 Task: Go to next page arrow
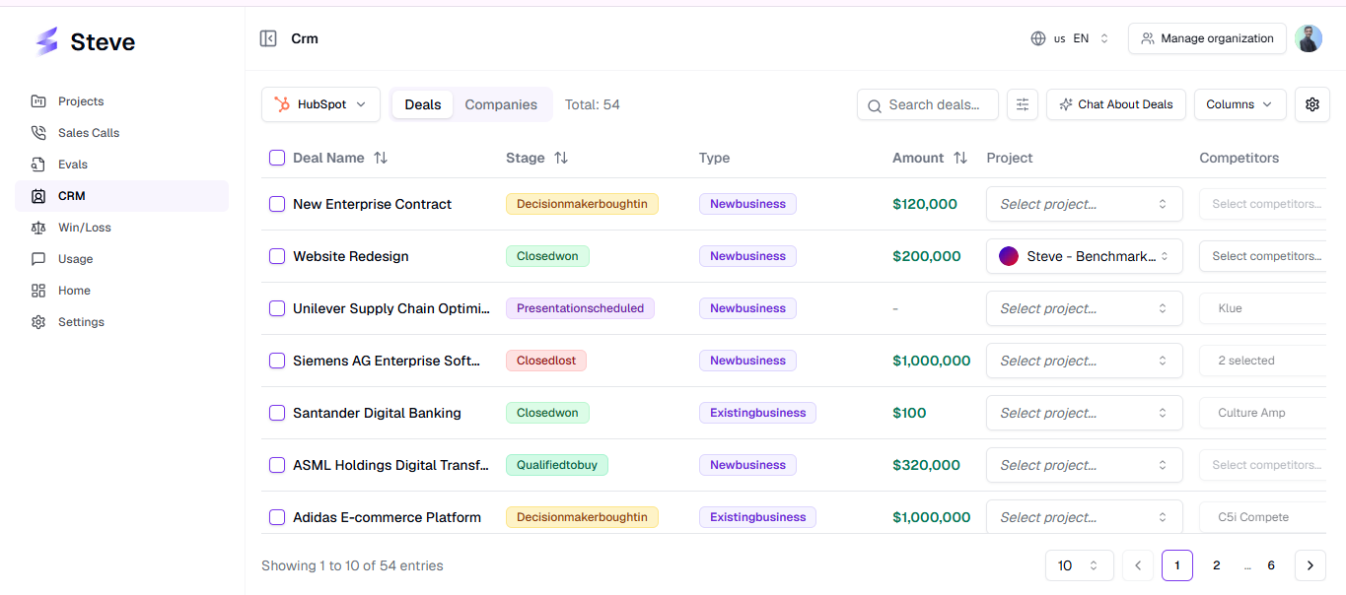pos(1311,565)
